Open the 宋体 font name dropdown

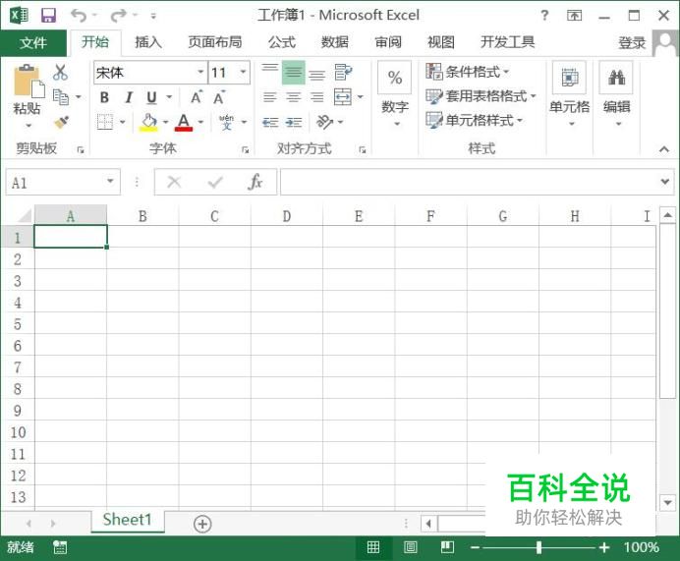coord(200,72)
